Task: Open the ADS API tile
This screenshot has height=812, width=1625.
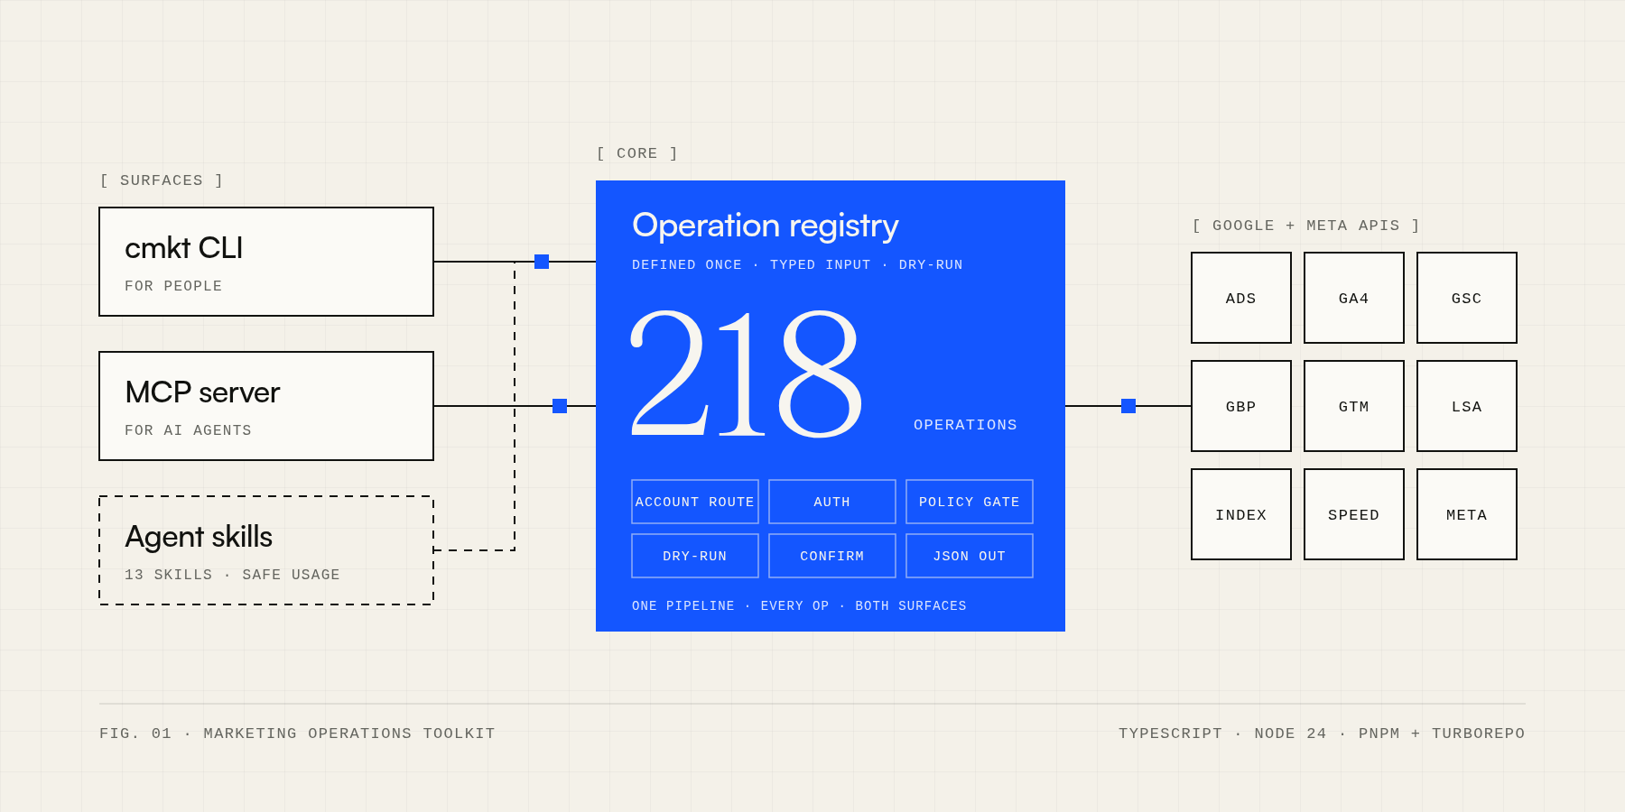Action: coord(1241,298)
